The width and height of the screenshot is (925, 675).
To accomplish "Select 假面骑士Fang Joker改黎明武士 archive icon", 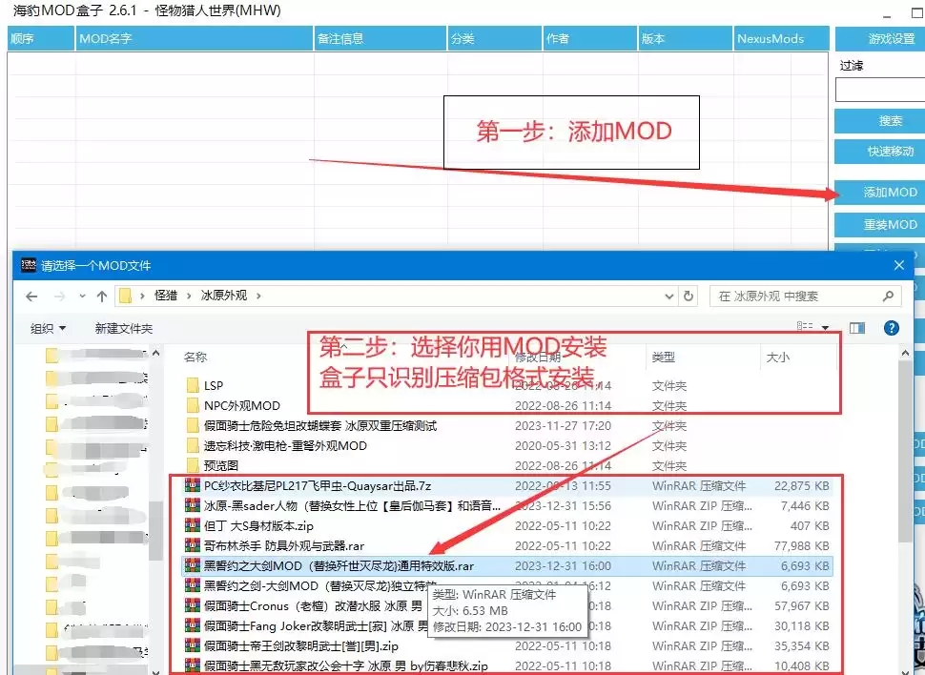I will pyautogui.click(x=193, y=626).
